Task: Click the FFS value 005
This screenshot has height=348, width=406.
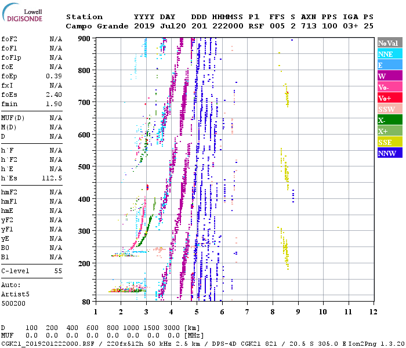Action: click(x=277, y=26)
